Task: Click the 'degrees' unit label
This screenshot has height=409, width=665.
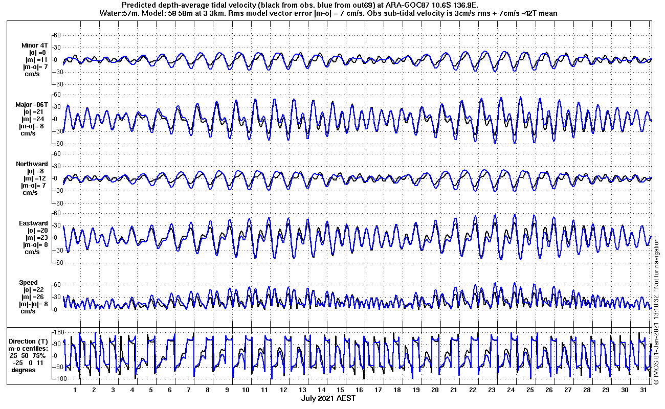Action: pos(24,370)
